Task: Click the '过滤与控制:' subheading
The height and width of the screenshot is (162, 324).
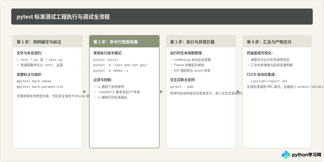Action: pyautogui.click(x=103, y=80)
